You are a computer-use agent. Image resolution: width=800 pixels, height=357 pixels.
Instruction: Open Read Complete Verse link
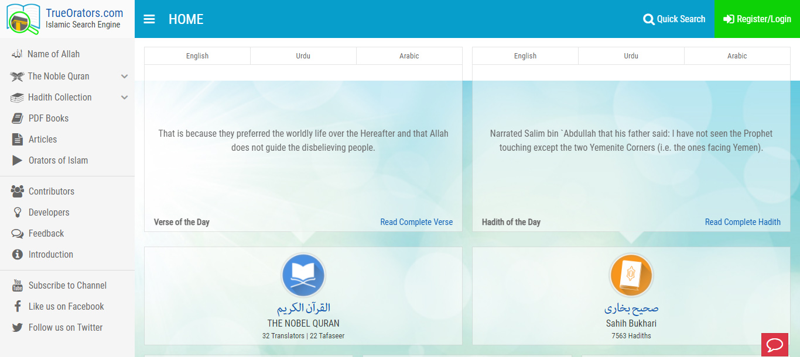pyautogui.click(x=416, y=222)
